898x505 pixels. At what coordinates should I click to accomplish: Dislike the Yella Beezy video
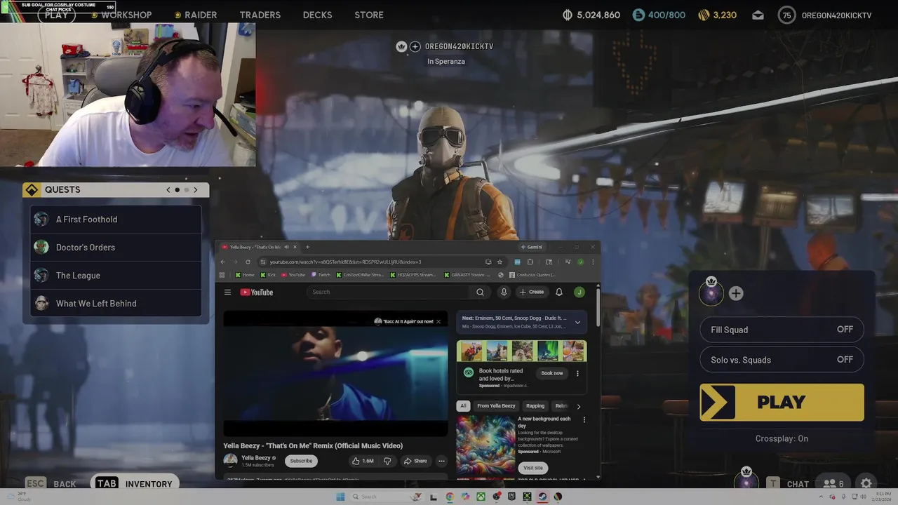click(x=387, y=461)
